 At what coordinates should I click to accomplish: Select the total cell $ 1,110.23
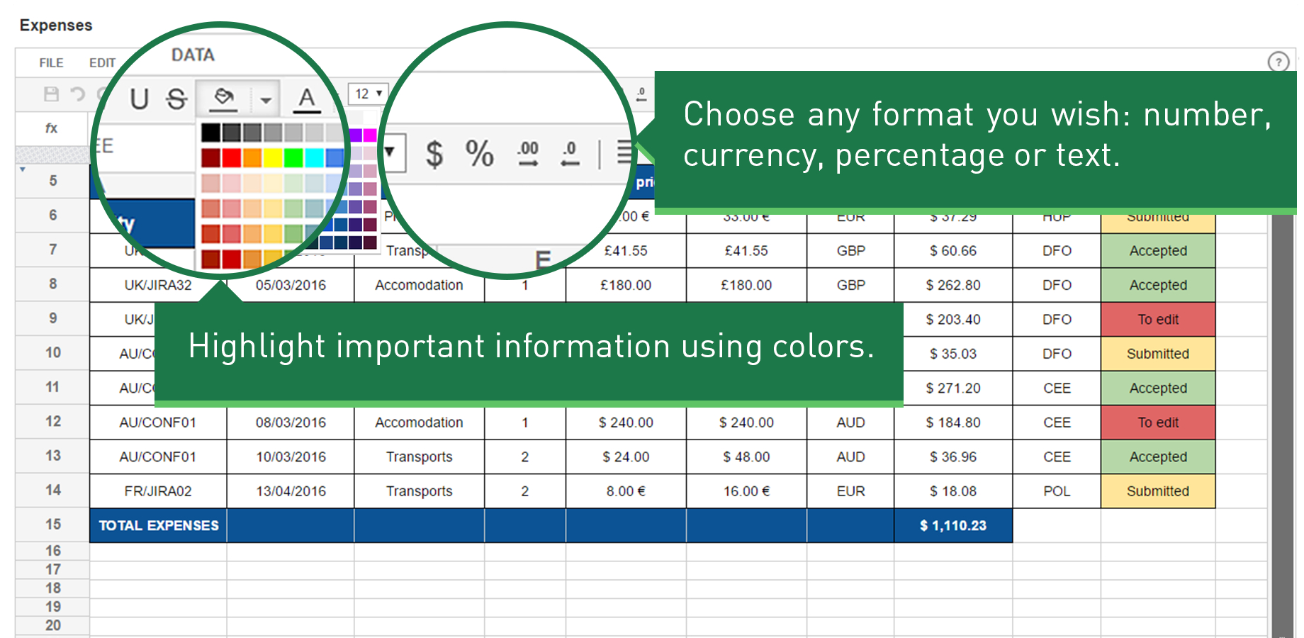pos(953,525)
